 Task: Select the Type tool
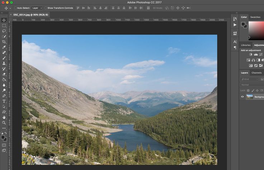[x=4, y=101]
